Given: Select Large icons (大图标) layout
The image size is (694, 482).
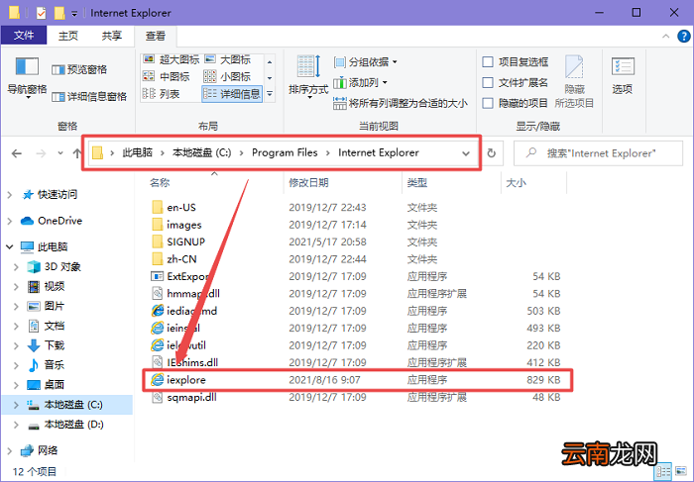Looking at the screenshot, I should [x=227, y=59].
